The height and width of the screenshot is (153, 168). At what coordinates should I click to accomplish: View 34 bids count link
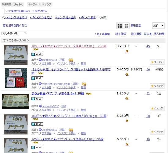(x=148, y=69)
